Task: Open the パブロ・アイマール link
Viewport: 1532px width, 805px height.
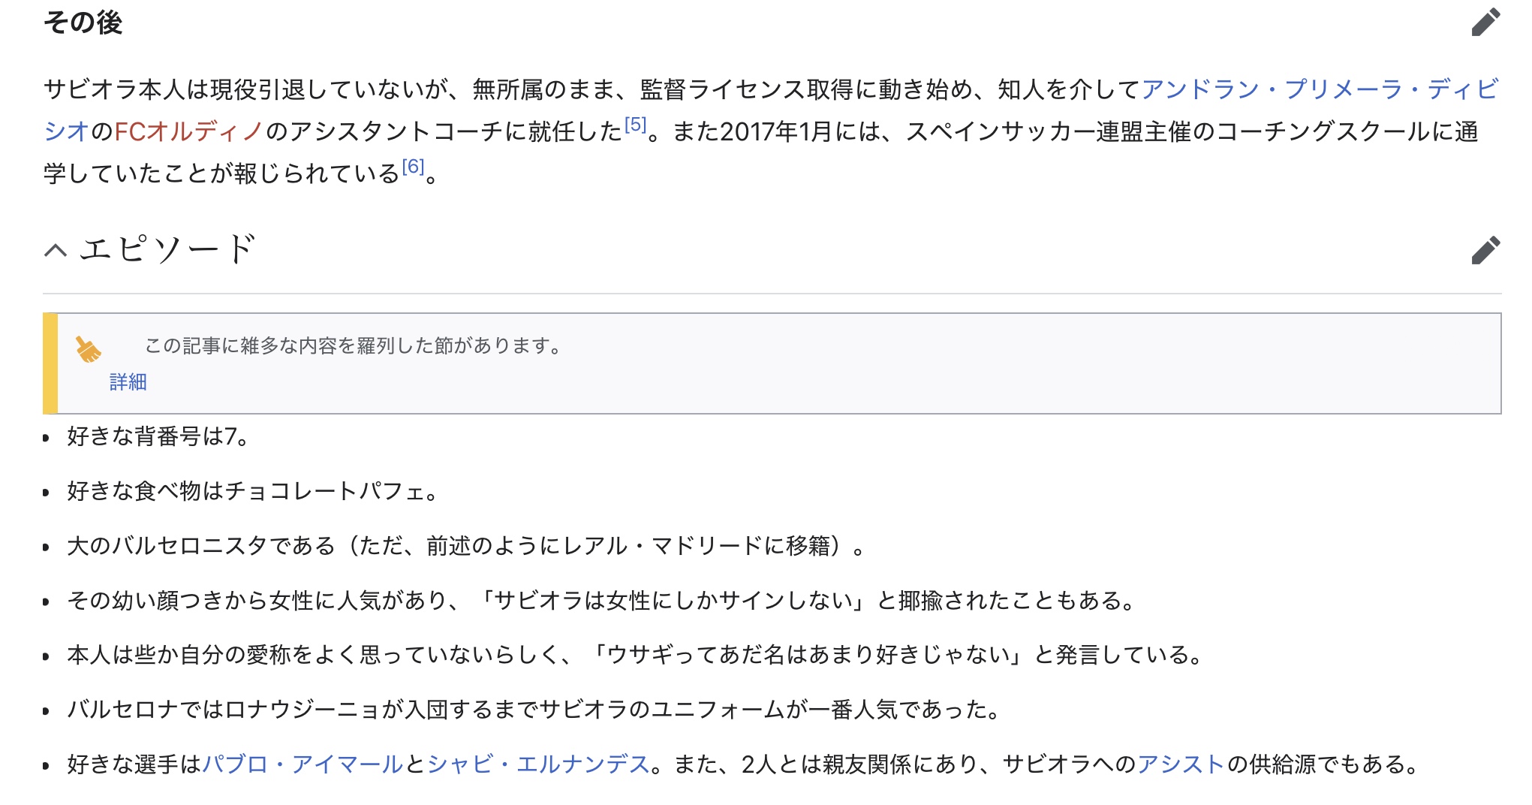Action: 302,764
